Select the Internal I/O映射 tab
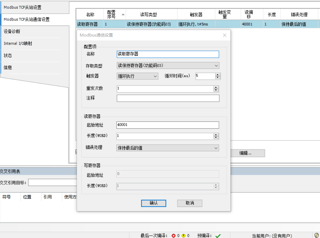Image resolution: width=320 pixels, height=238 pixels. [x=18, y=43]
